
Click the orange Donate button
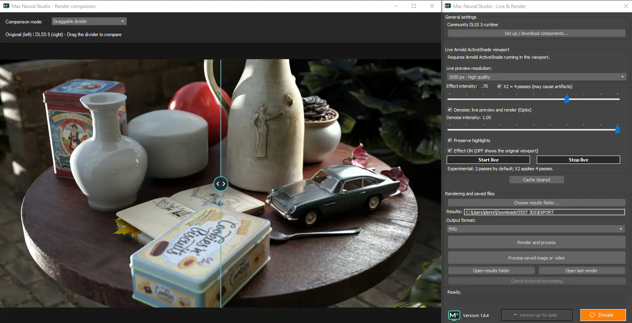click(603, 315)
